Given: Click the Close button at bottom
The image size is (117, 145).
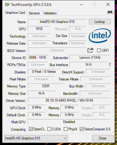Looking at the screenshot, I should click(103, 138).
